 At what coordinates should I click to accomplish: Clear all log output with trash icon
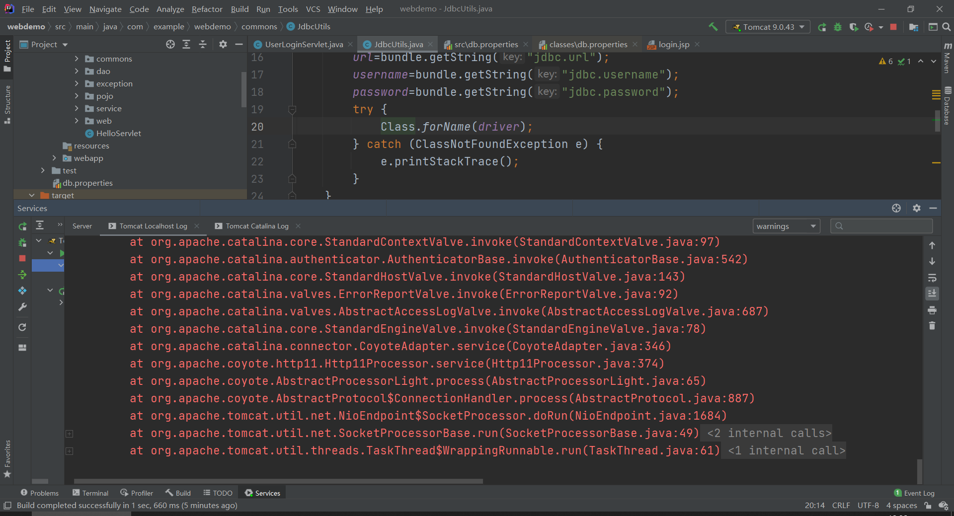tap(932, 326)
